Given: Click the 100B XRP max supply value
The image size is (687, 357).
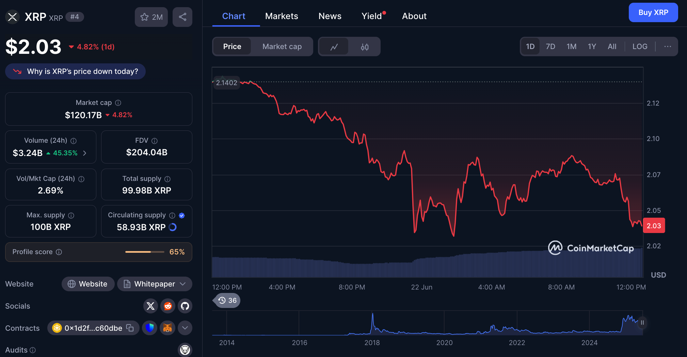Looking at the screenshot, I should tap(51, 227).
